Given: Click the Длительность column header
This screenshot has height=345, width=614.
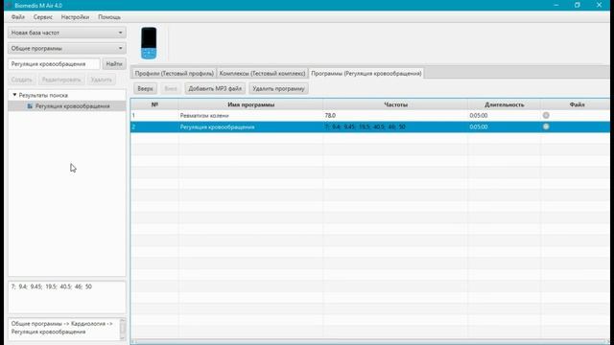Looking at the screenshot, I should pyautogui.click(x=504, y=104).
